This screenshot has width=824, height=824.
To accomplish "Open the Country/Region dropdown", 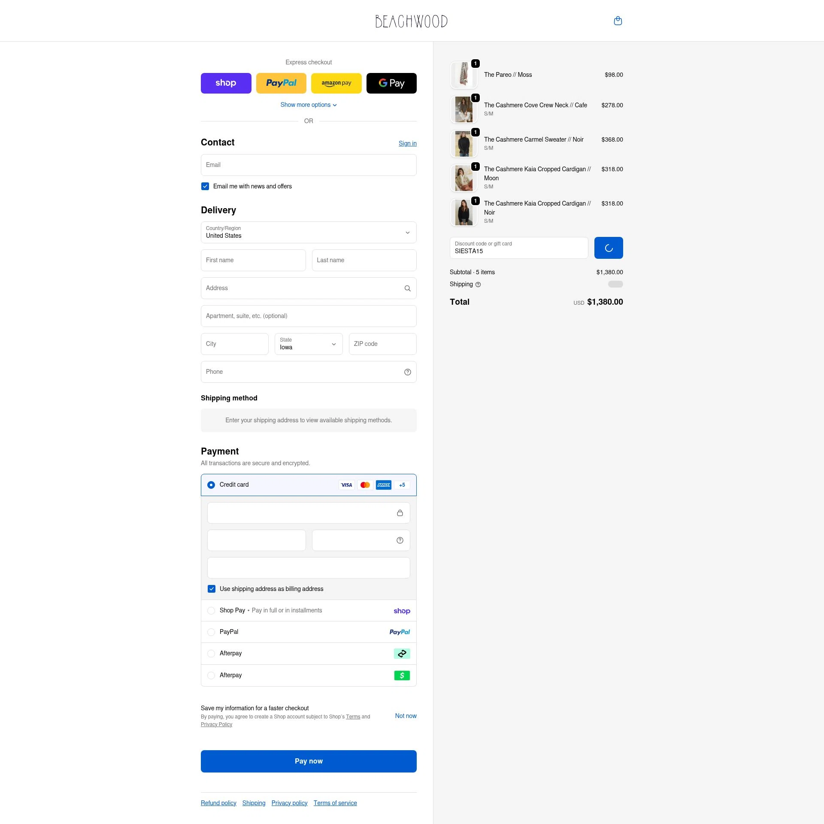I will [x=308, y=232].
